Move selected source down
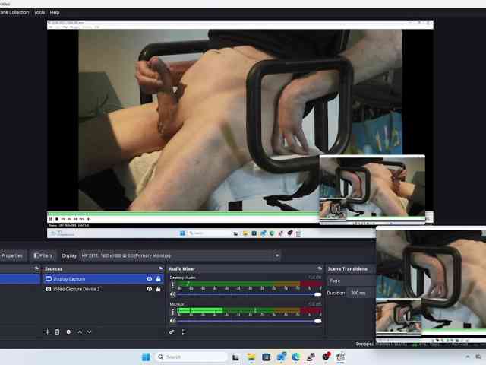 pos(90,332)
